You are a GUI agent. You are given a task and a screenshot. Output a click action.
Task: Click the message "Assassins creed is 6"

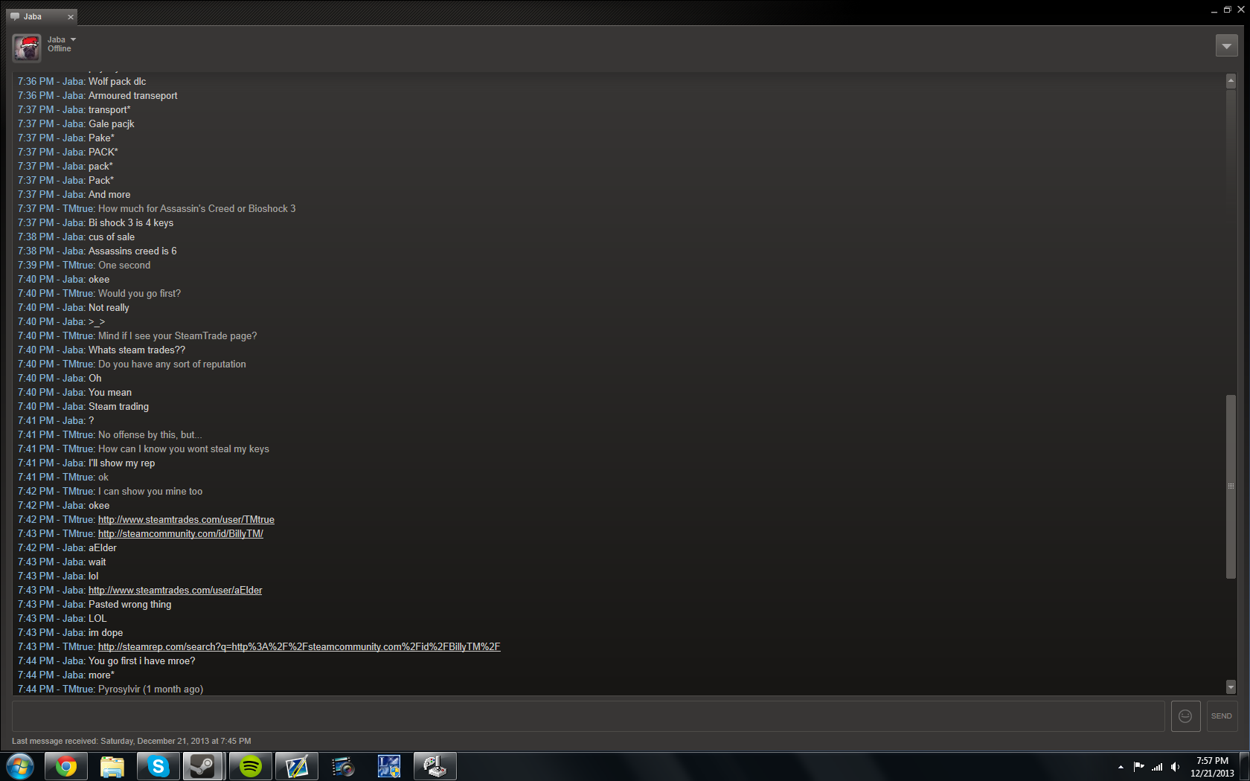132,251
